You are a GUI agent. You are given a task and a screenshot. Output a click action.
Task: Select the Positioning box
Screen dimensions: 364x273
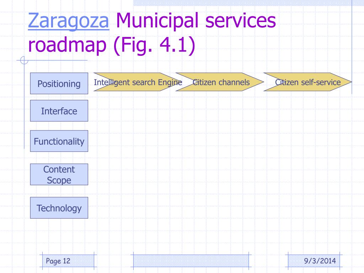click(59, 83)
